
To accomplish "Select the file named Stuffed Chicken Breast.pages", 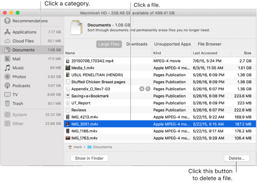I will 98,82.
